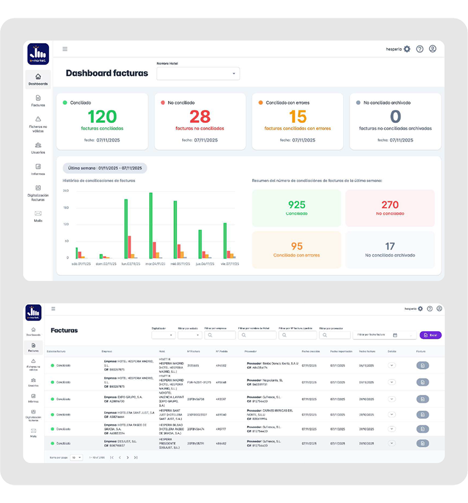
Task: Export invoices with the Excel button
Action: 431,335
